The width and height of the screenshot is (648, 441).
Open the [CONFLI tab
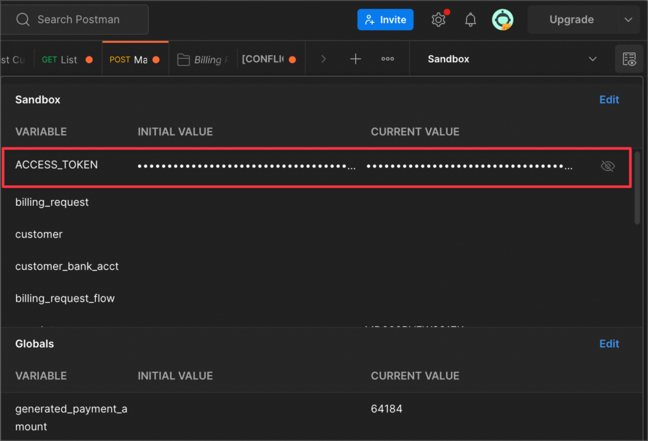pyautogui.click(x=270, y=60)
